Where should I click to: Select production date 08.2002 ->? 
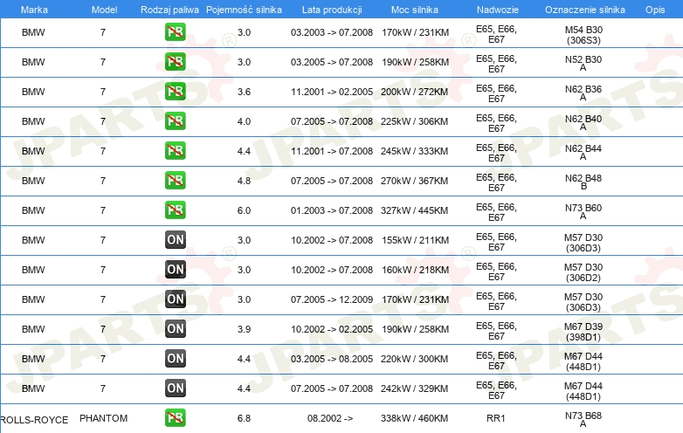[x=330, y=418]
